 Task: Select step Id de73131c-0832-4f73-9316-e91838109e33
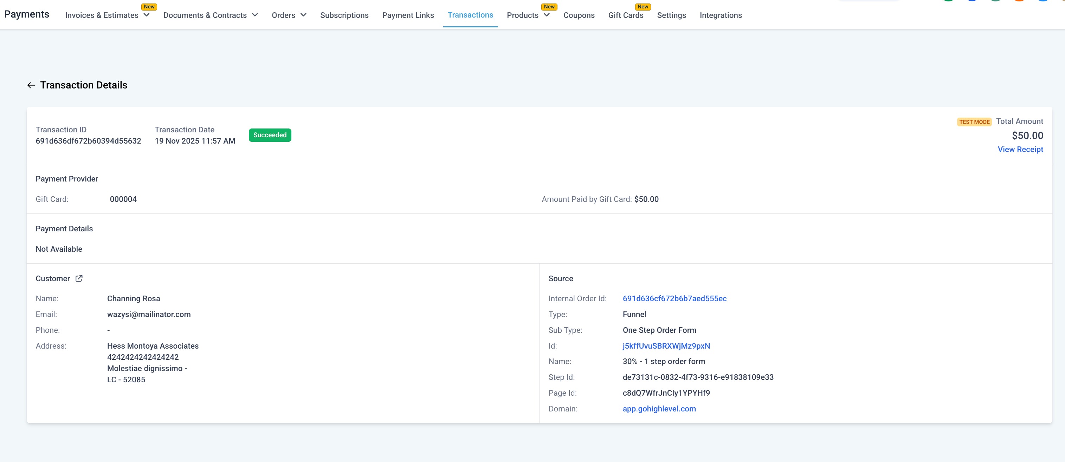tap(698, 377)
